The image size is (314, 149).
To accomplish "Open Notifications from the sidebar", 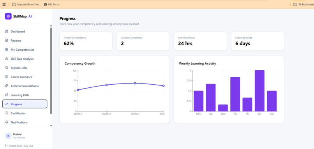I will [25, 122].
